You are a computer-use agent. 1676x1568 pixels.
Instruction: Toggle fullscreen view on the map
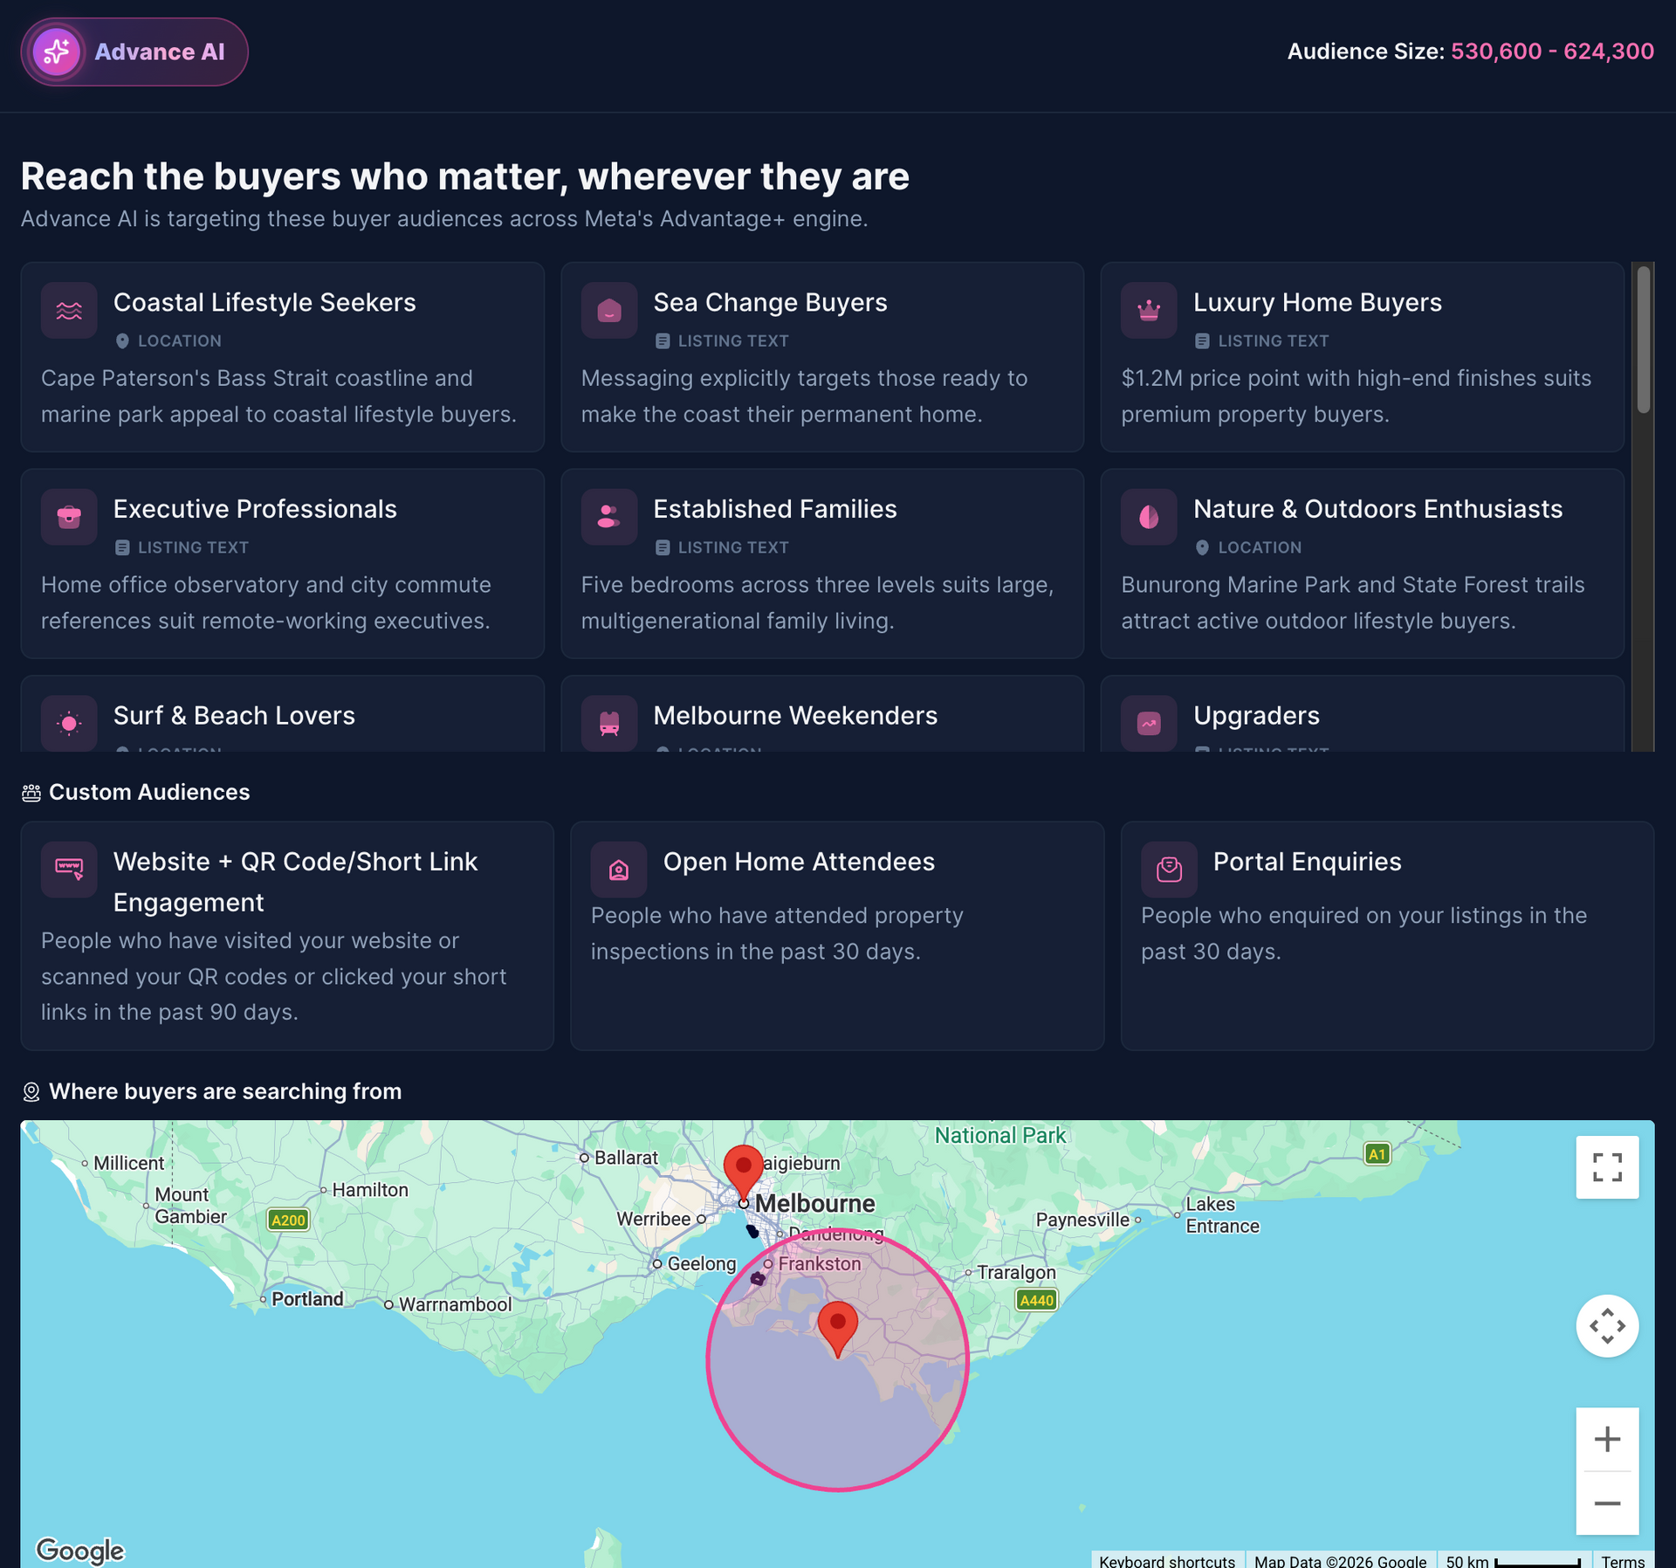(1607, 1167)
